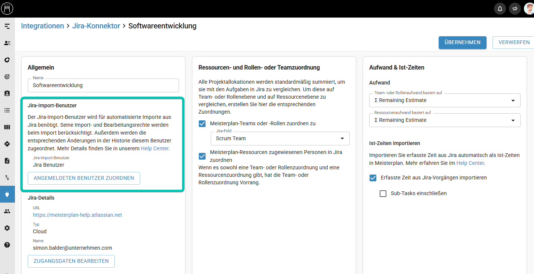
Task: Open the person list sidebar icon
Action: 7,43
